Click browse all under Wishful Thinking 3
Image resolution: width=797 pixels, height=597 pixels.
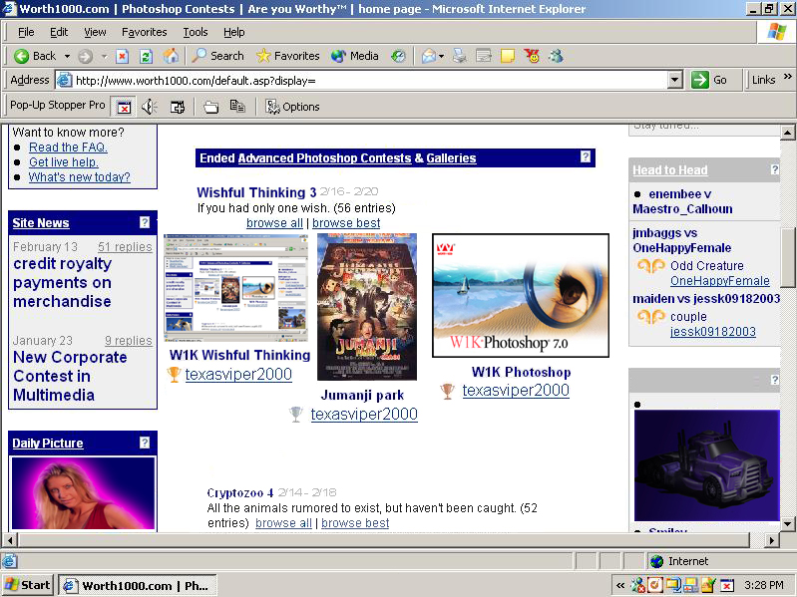click(274, 223)
